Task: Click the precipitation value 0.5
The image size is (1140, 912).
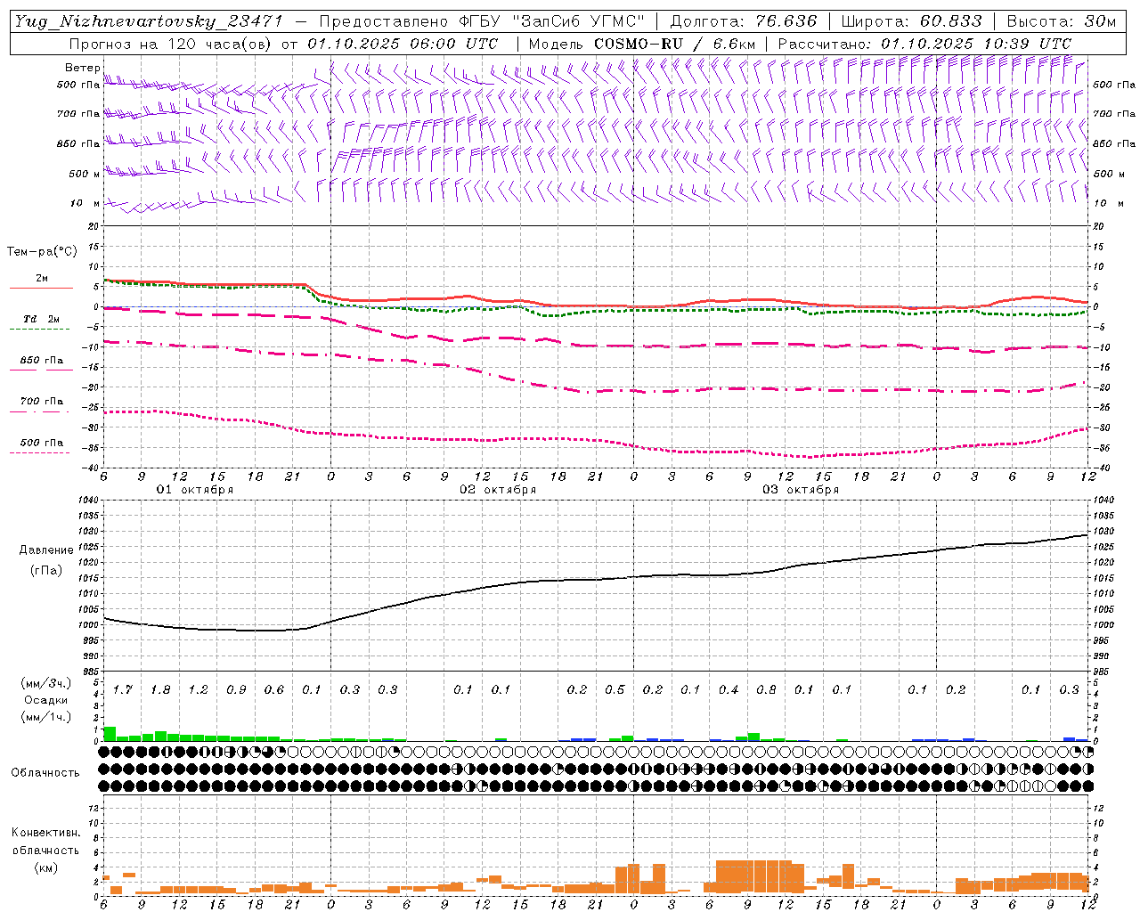Action: point(615,690)
